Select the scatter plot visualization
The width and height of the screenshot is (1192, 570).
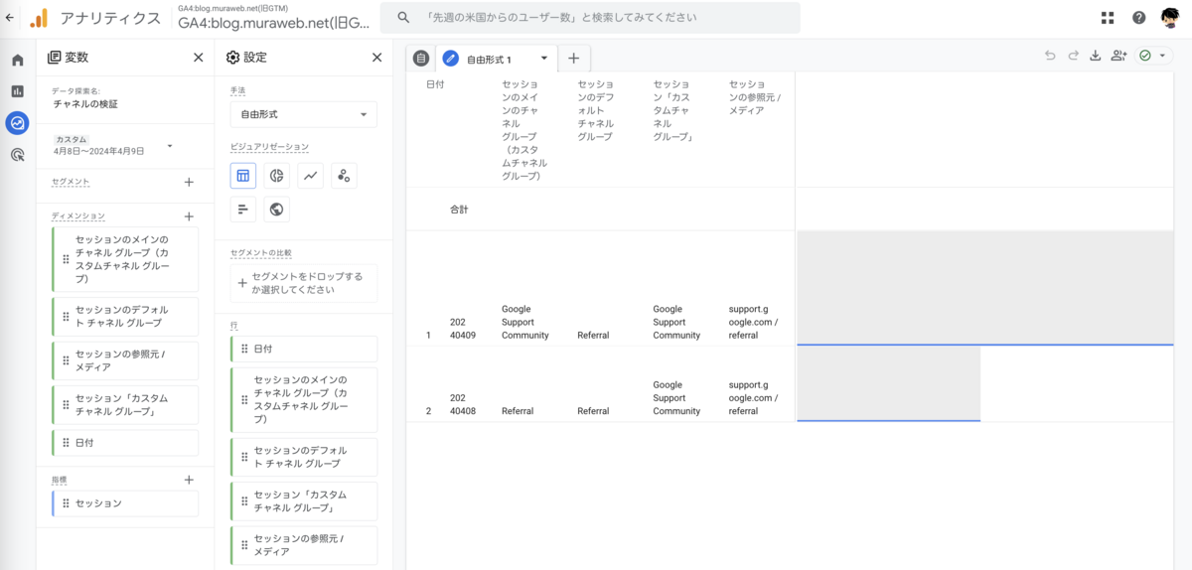point(344,176)
